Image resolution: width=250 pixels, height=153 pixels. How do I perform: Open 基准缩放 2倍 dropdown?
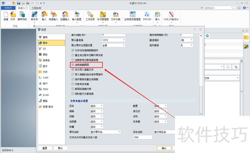[187, 40]
